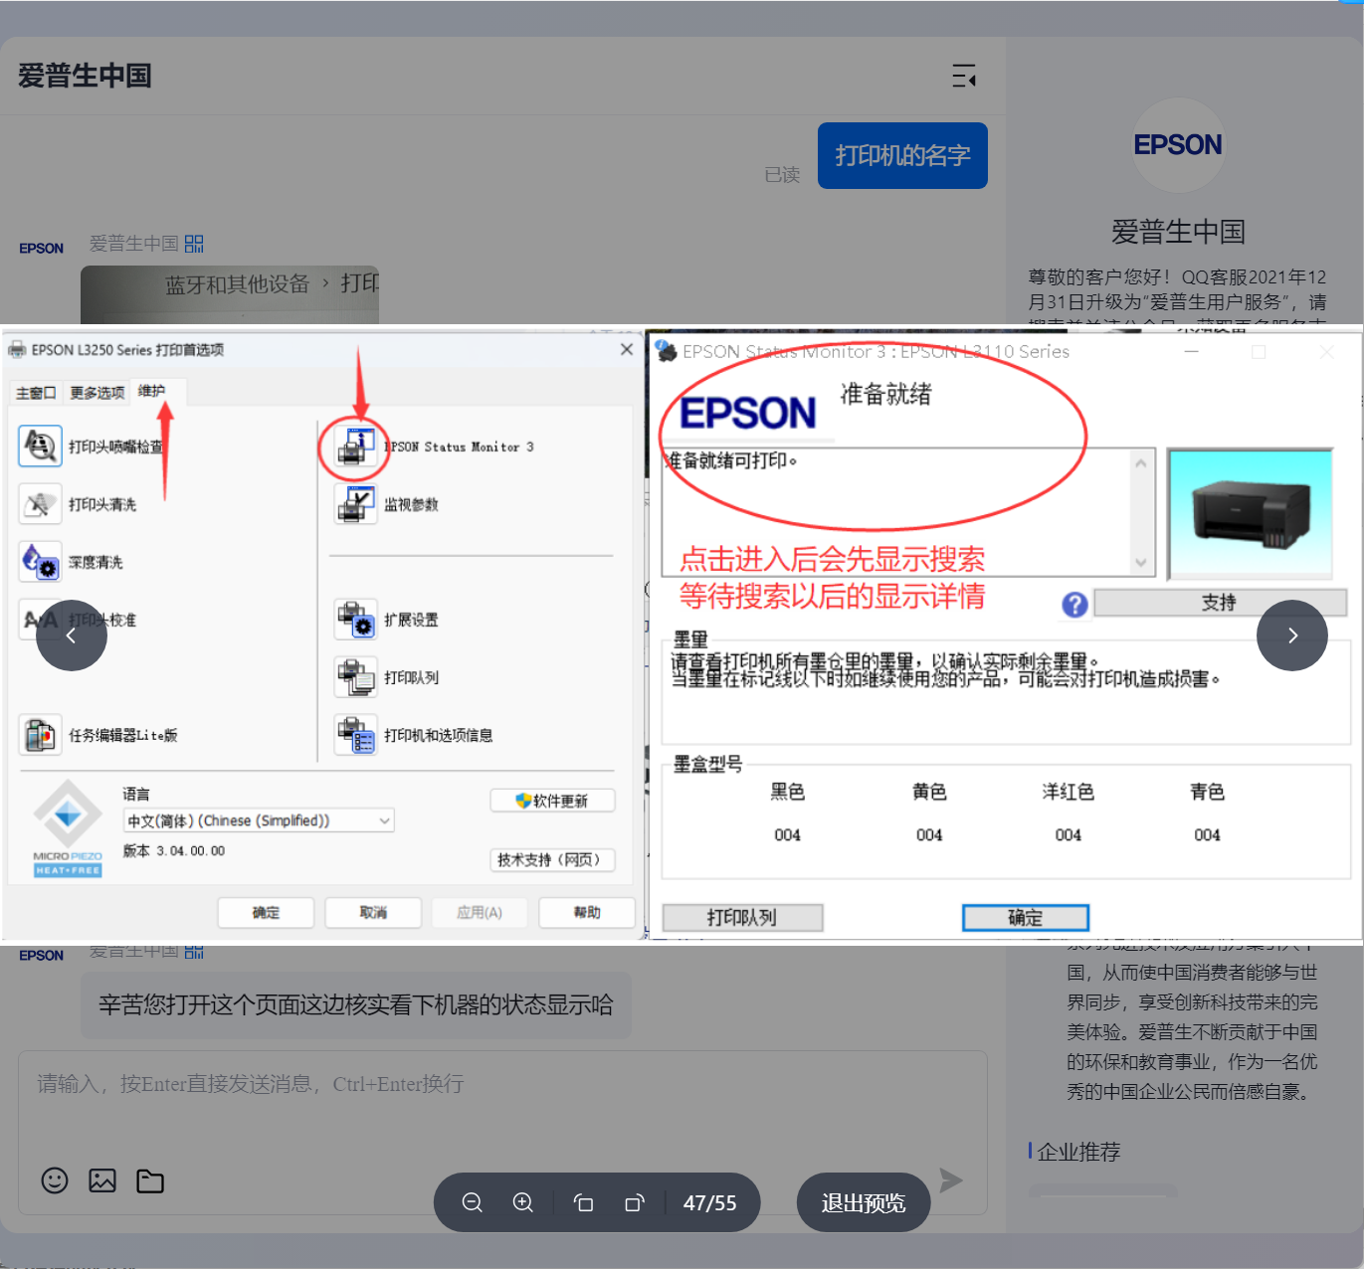Open 监视参数 monitoring preferences icon

(x=355, y=504)
